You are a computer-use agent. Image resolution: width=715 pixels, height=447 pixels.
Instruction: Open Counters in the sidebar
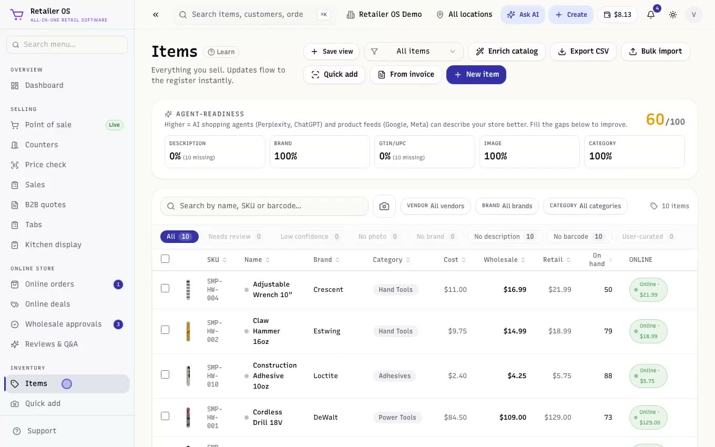click(x=67, y=145)
